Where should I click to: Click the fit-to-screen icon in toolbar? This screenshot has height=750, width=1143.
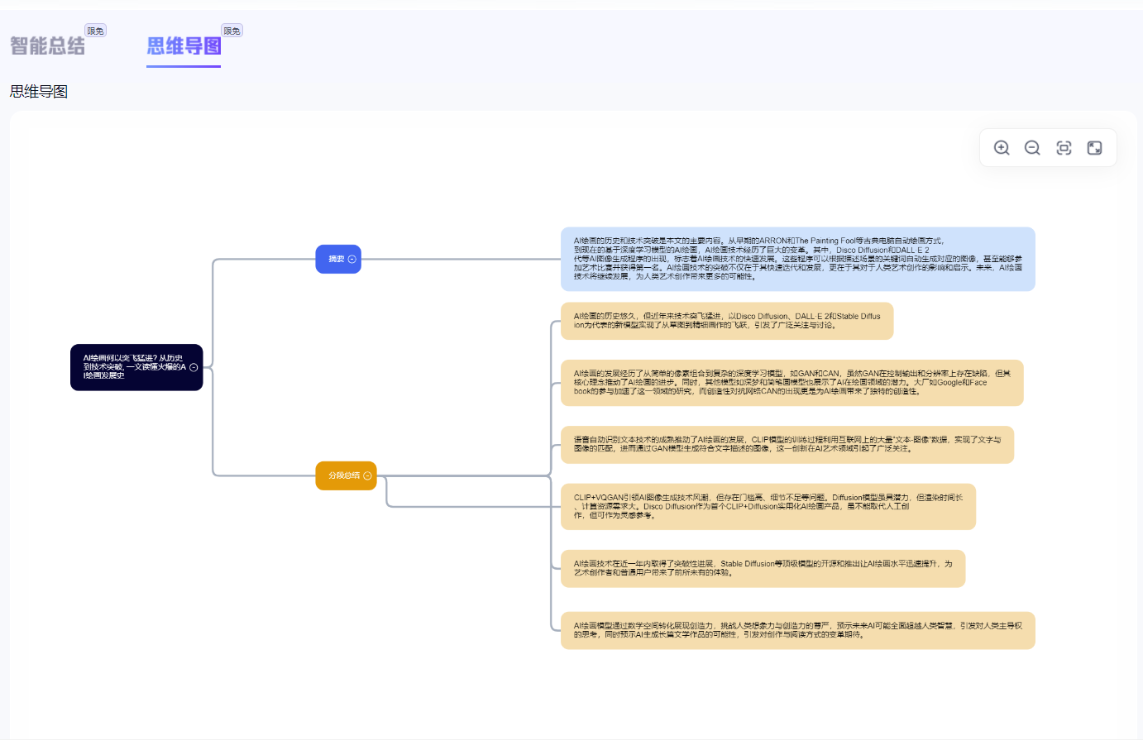point(1064,148)
